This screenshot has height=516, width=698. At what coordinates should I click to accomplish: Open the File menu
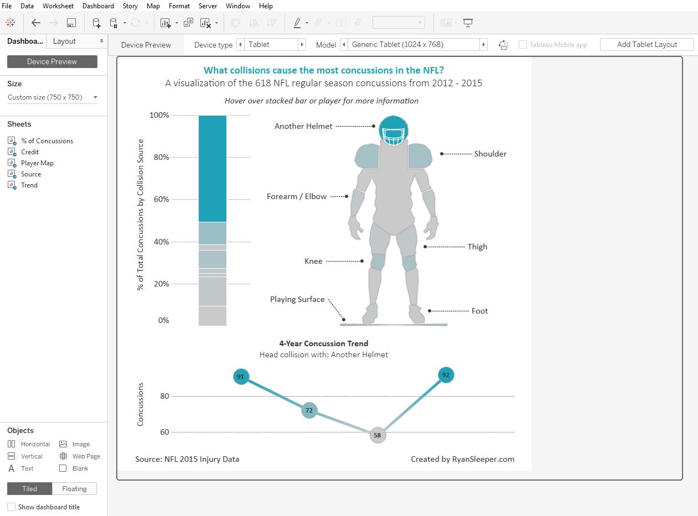(x=7, y=6)
